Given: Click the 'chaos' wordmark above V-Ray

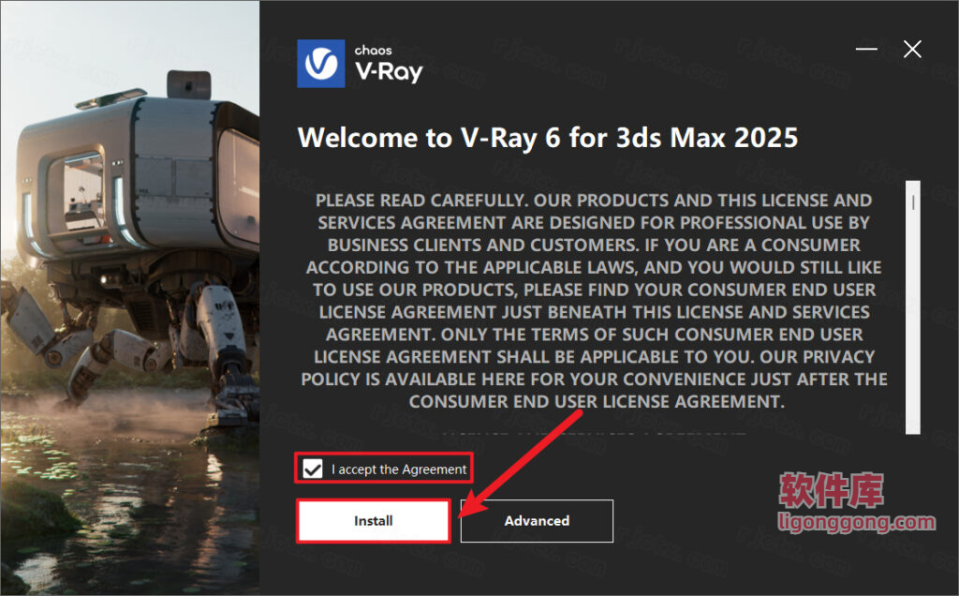Looking at the screenshot, I should (373, 51).
